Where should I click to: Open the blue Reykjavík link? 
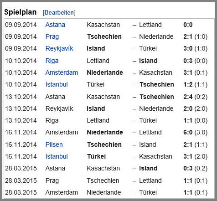tap(59, 49)
